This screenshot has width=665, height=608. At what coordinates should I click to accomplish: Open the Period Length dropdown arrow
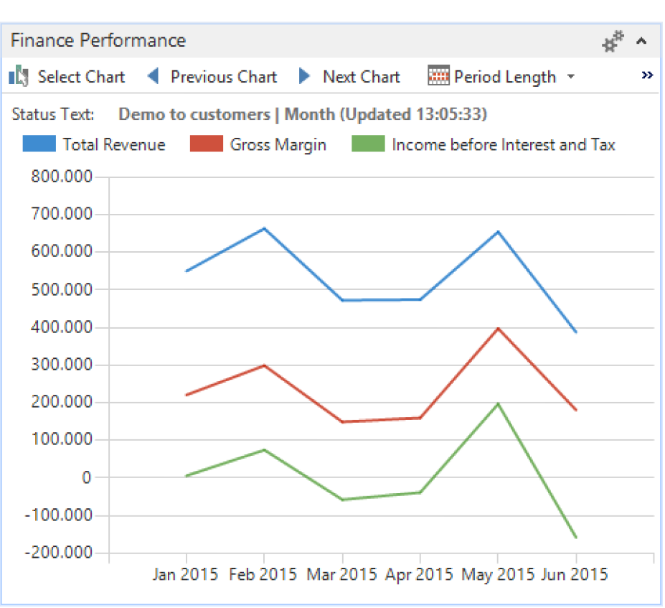tap(571, 77)
